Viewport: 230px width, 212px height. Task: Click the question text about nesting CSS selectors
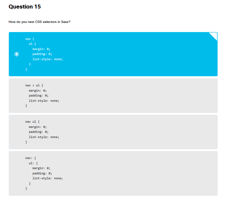point(39,22)
